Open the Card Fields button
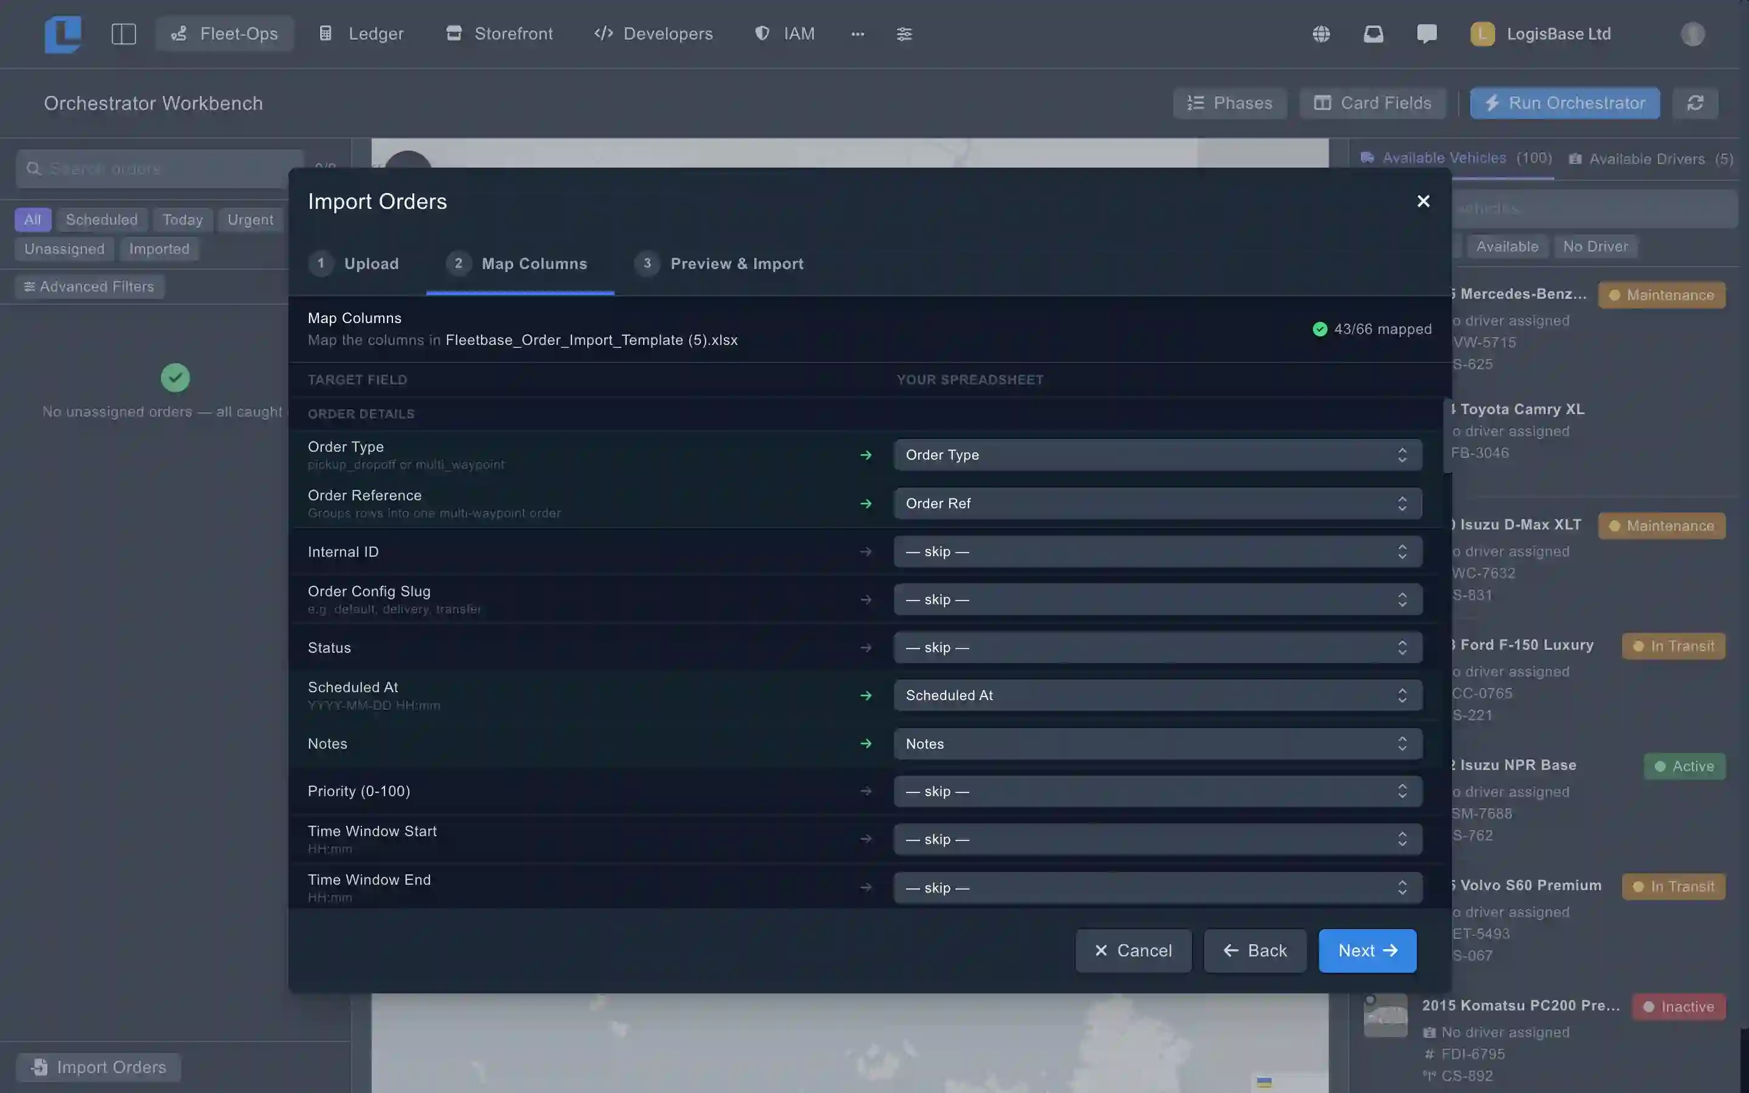Viewport: 1749px width, 1093px height. point(1372,103)
